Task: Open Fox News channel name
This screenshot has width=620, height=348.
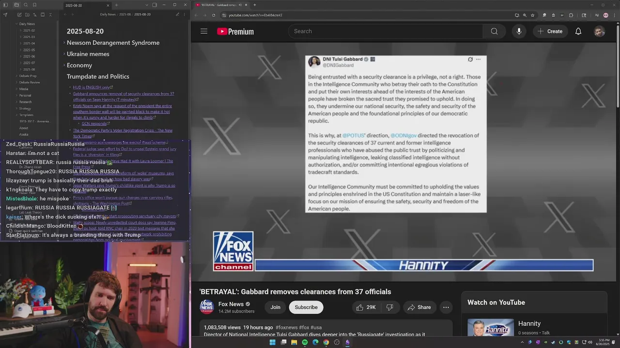Action: (231, 304)
